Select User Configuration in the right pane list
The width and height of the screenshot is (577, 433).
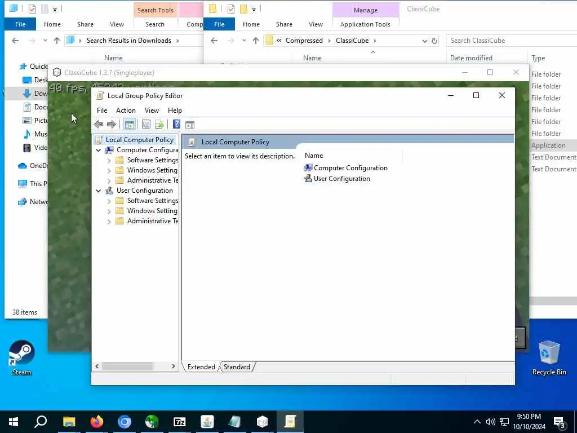pyautogui.click(x=337, y=179)
